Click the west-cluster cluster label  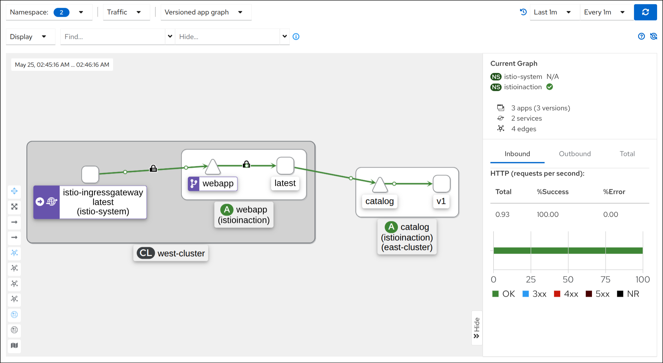171,253
